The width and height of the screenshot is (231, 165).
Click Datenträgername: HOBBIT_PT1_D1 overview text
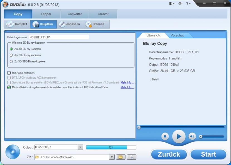click(x=174, y=52)
